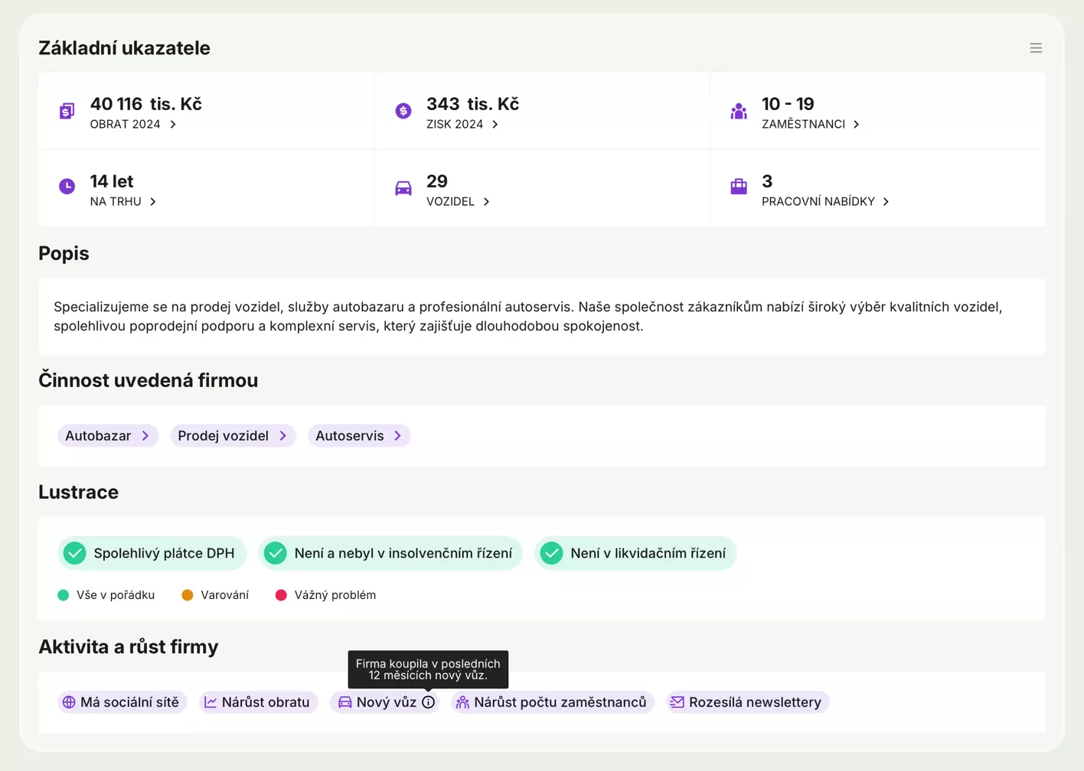Click the Vážný problém legend label

[335, 595]
